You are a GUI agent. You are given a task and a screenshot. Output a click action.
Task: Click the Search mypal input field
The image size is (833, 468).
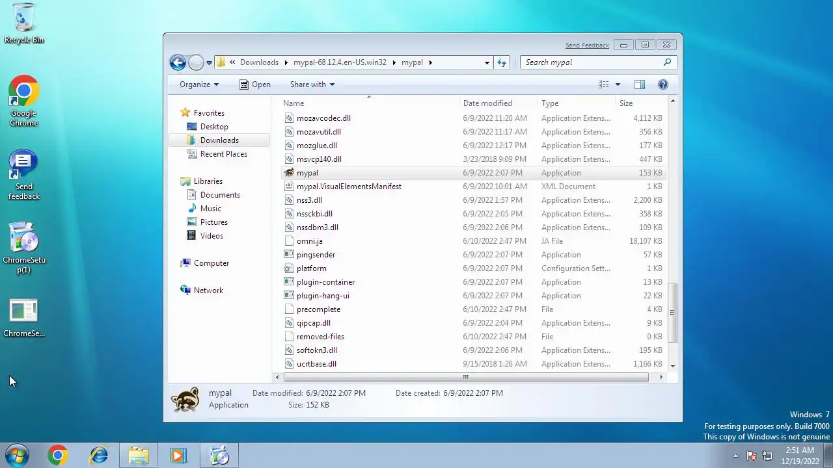point(592,62)
